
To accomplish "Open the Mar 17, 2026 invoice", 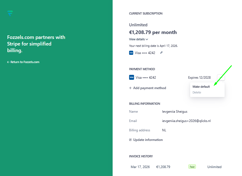I will point(140,167).
